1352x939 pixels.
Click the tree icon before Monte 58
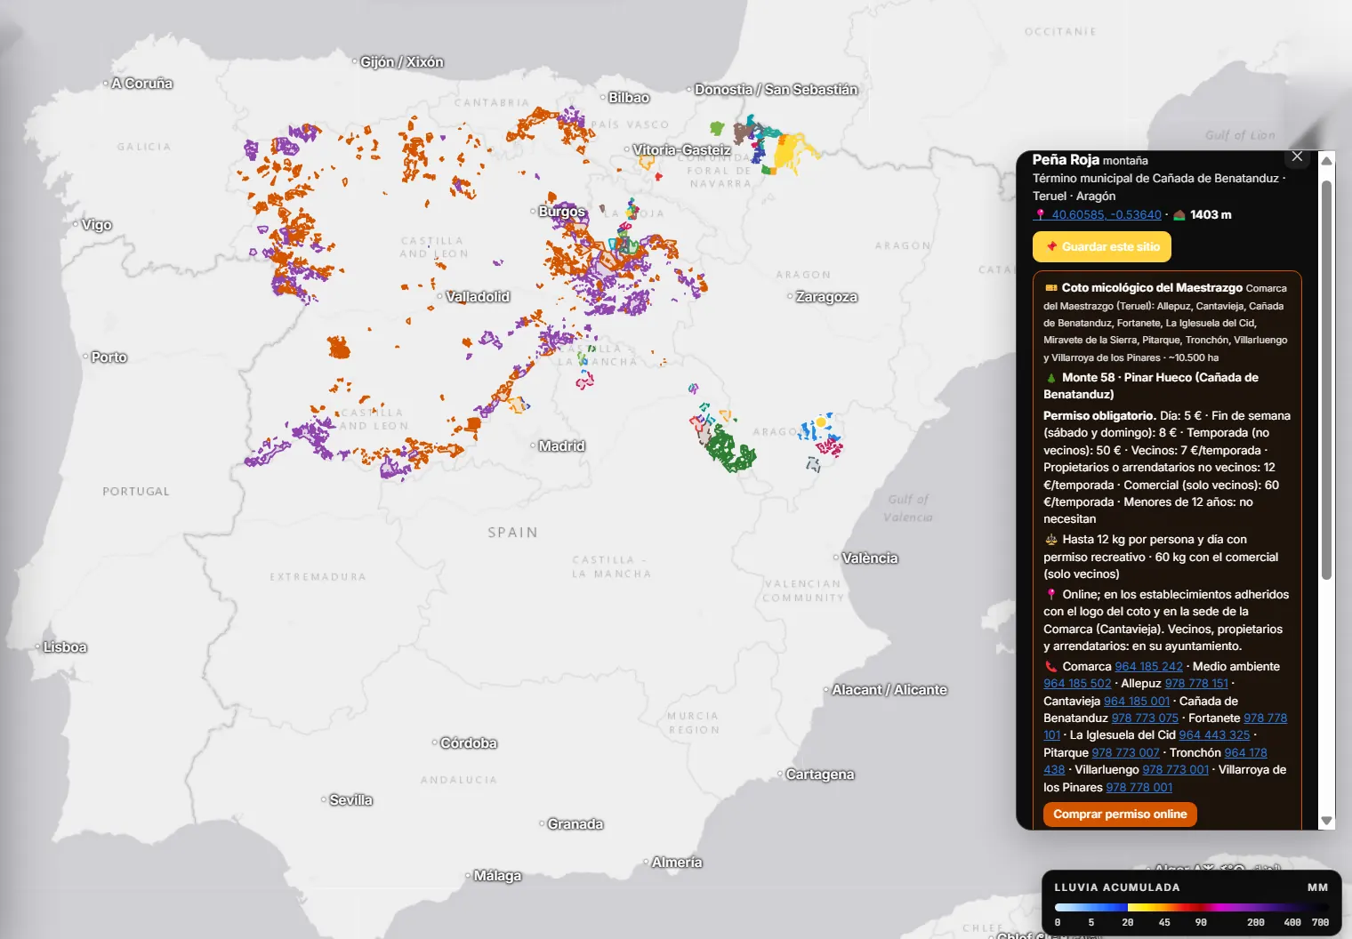(1050, 378)
